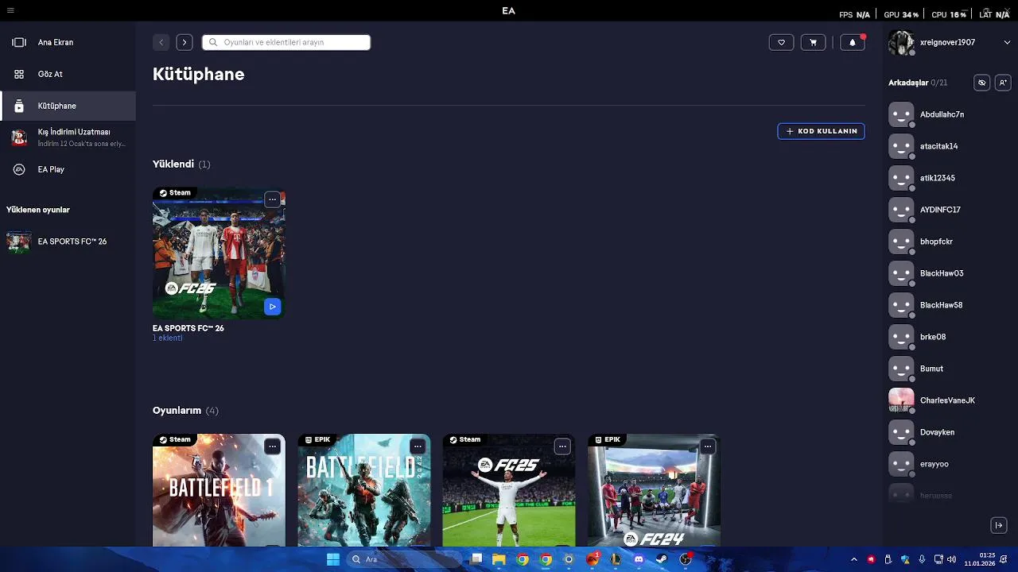Open the hamburger menu at top-left
Image resolution: width=1018 pixels, height=572 pixels.
[10, 10]
